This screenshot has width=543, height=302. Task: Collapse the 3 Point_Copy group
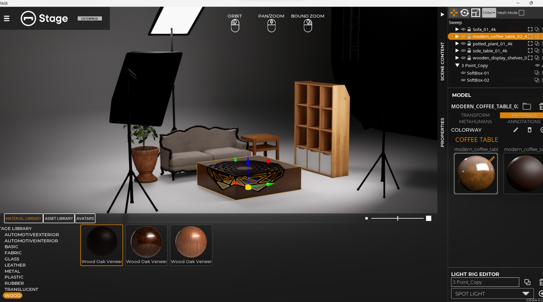[457, 65]
